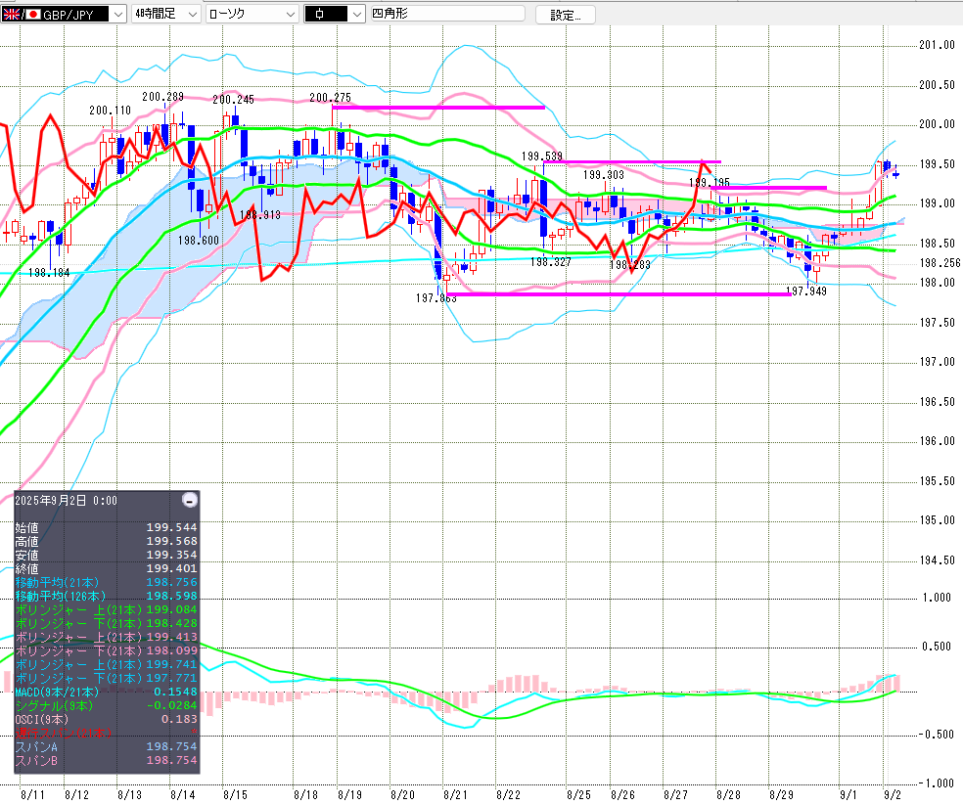The image size is (963, 805).
Task: Click the 200.275 price label
Action: (331, 97)
